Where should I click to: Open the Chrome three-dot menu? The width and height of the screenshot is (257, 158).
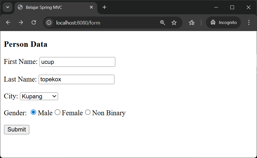pos(249,23)
